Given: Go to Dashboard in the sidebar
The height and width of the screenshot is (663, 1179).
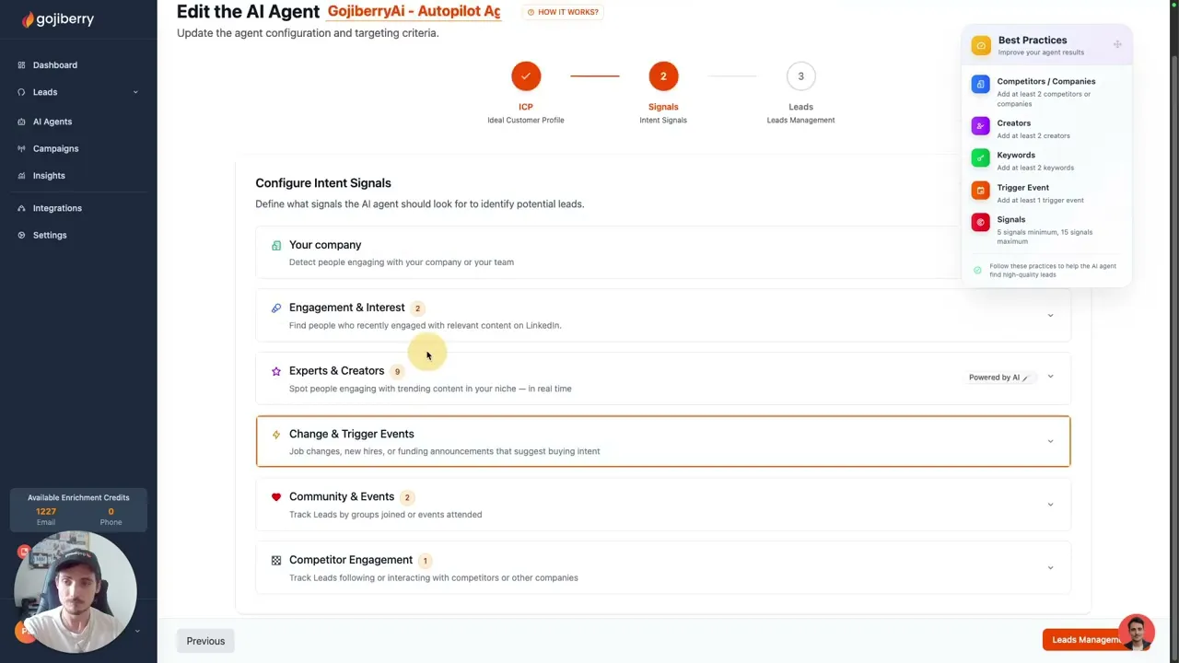Looking at the screenshot, I should tap(55, 65).
